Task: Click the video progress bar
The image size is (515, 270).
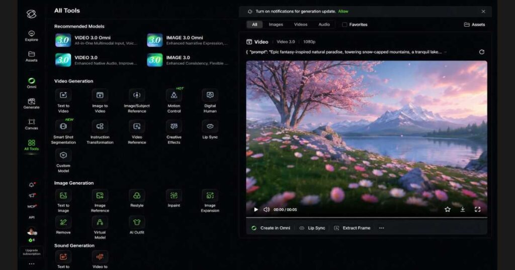Action: point(367,217)
